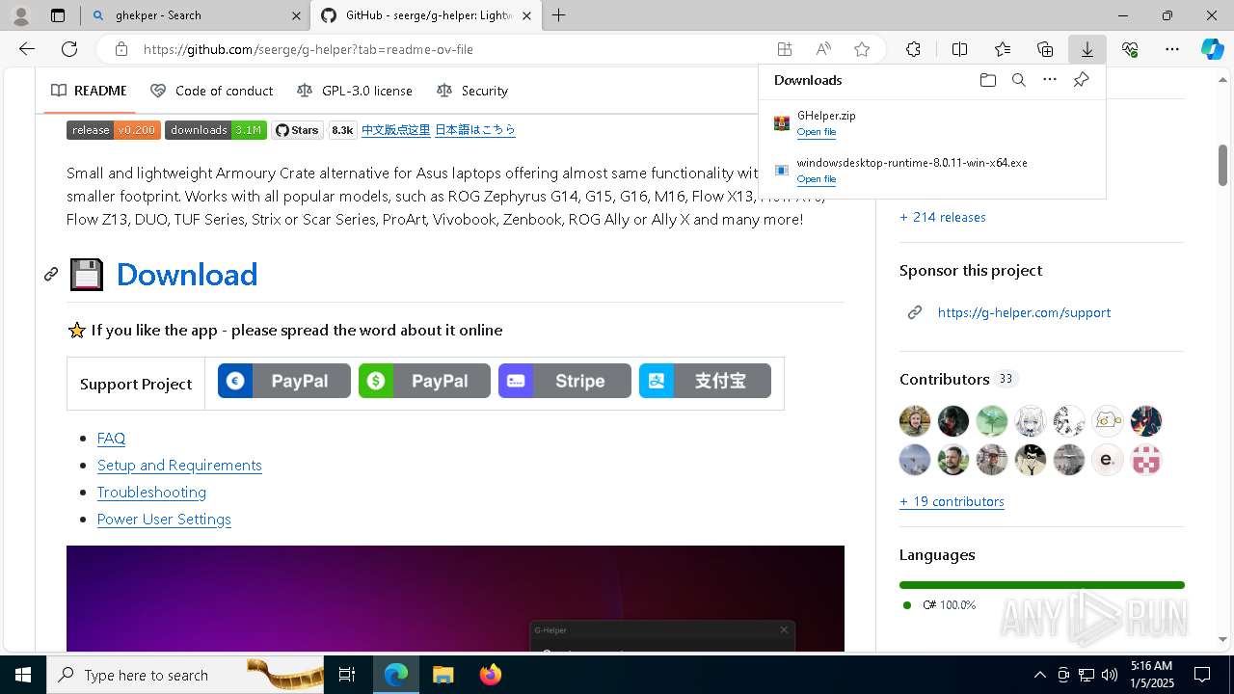
Task: Close the ghekper Search tab
Action: [x=297, y=15]
